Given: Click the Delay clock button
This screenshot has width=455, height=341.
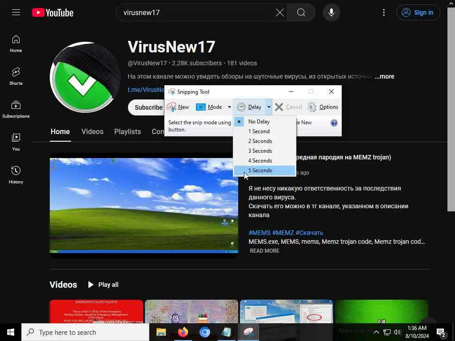Looking at the screenshot, I should 249,107.
